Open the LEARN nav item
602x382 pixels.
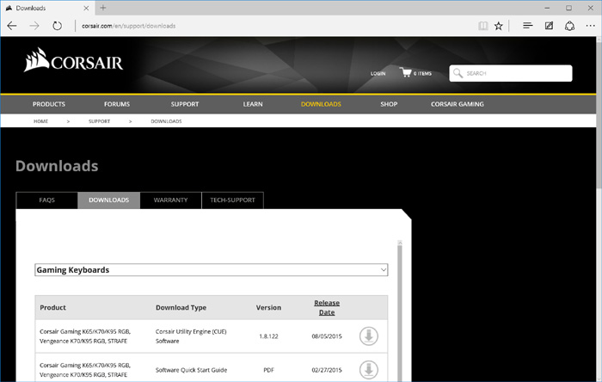253,104
